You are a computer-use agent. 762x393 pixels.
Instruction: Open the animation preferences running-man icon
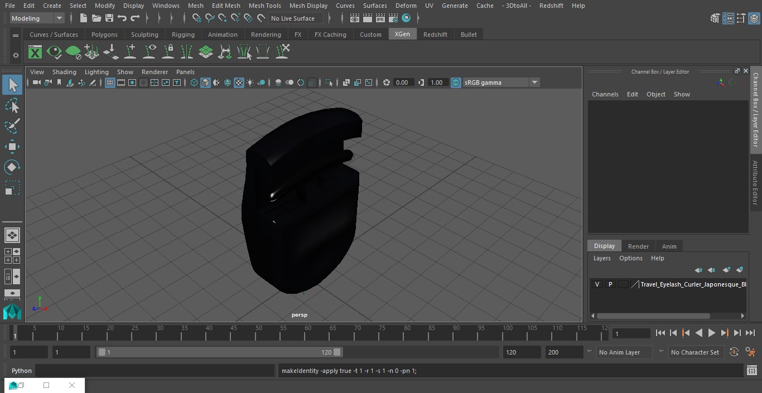click(x=750, y=352)
